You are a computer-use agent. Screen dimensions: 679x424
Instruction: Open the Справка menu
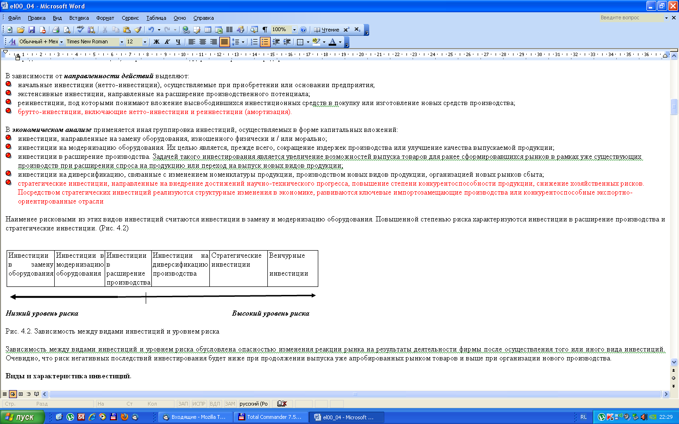coord(203,18)
